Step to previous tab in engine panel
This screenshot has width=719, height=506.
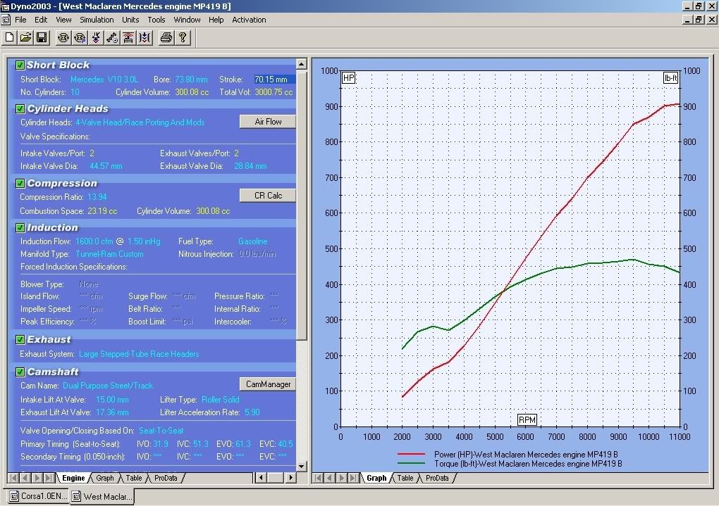25,478
